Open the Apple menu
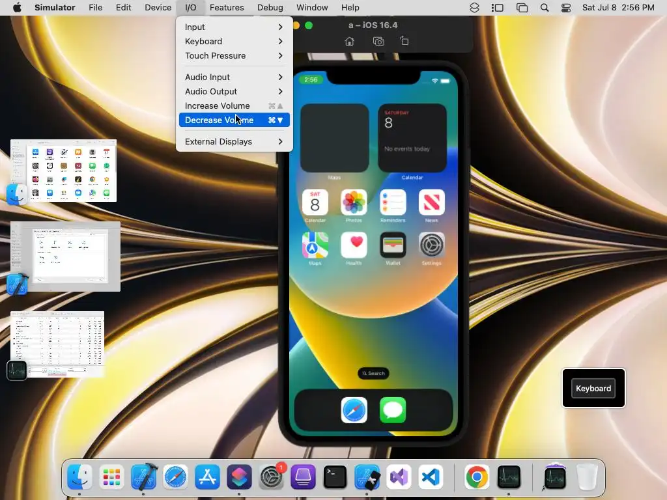The image size is (667, 500). click(17, 8)
